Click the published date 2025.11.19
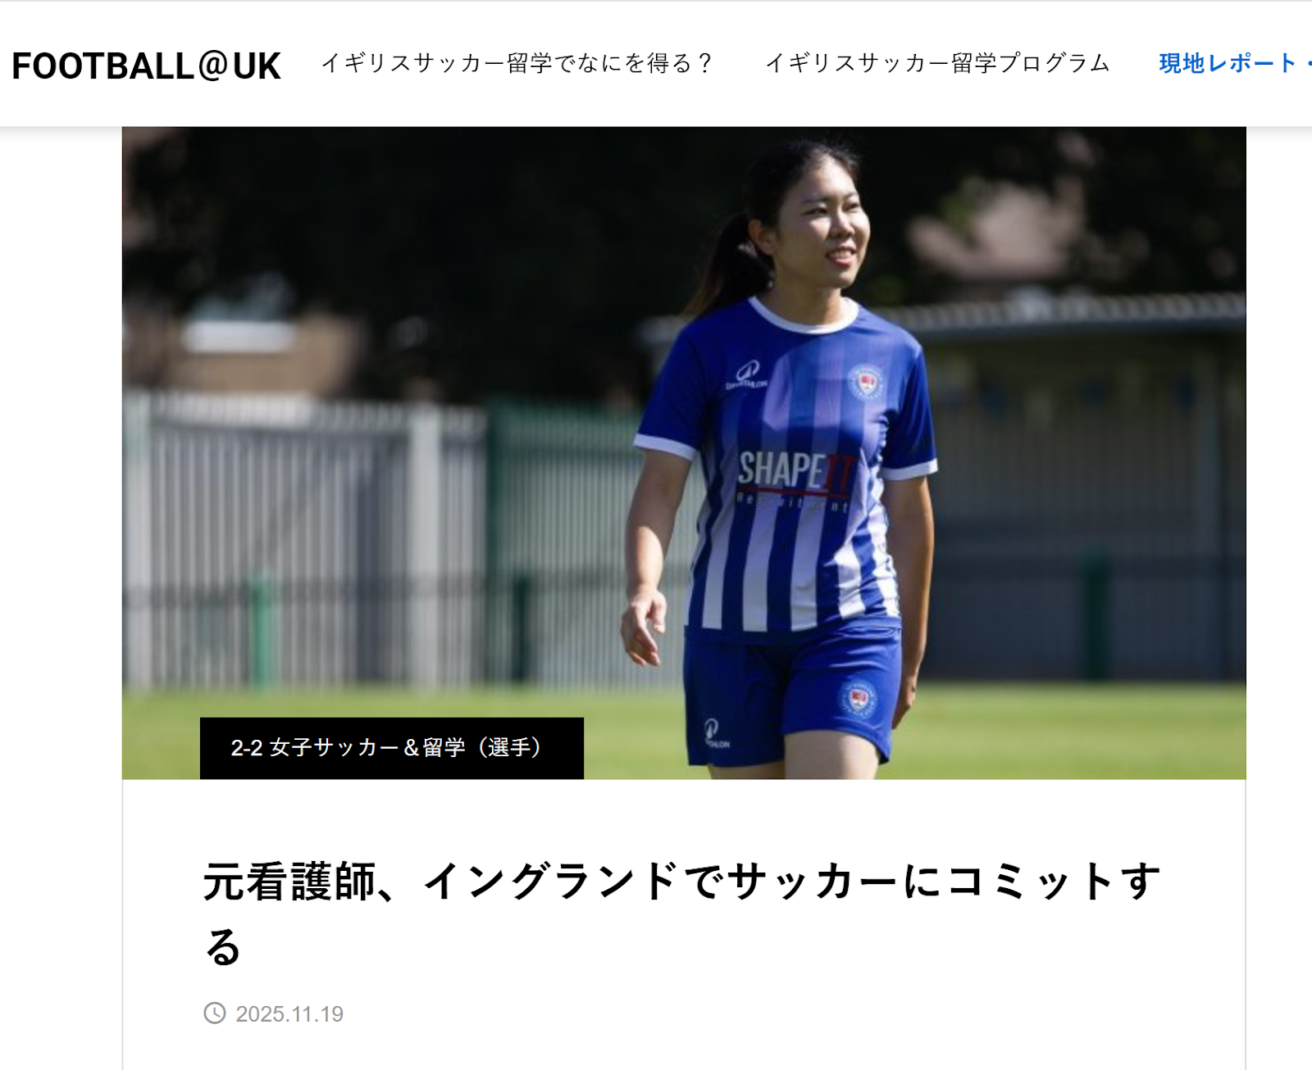Screen dimensions: 1312x1070 tap(289, 1014)
